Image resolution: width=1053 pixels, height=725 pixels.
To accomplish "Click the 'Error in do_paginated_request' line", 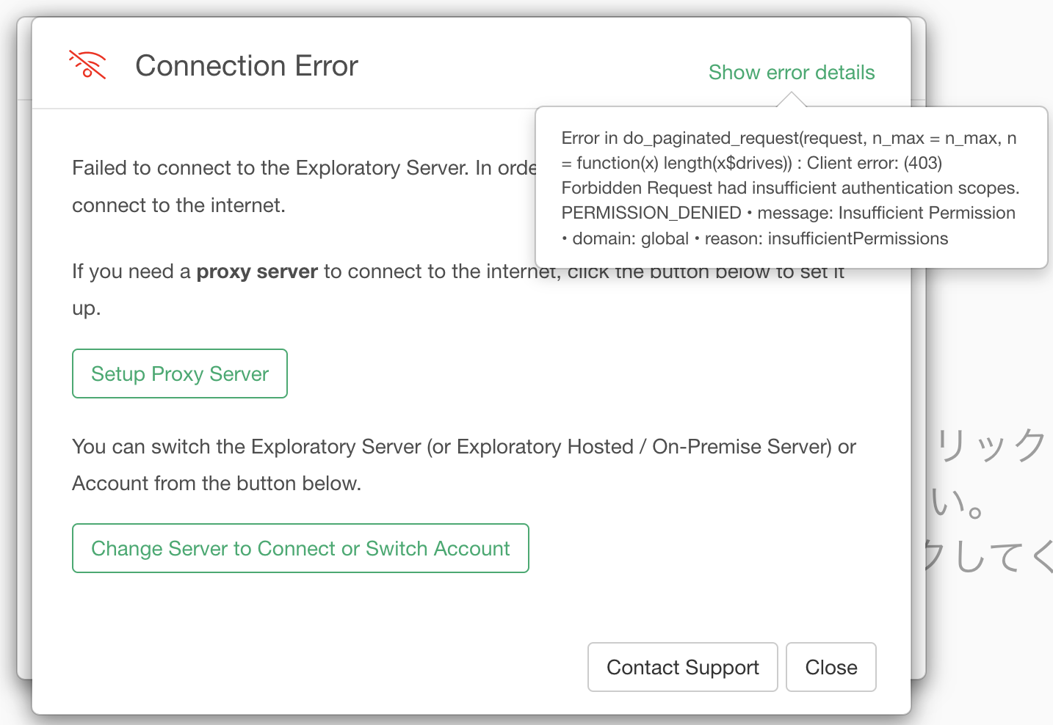I will point(788,138).
